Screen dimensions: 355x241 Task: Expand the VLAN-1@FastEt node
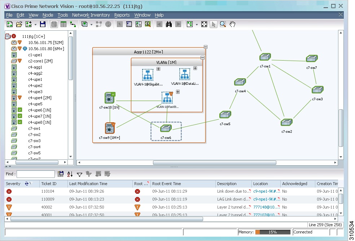(178, 92)
